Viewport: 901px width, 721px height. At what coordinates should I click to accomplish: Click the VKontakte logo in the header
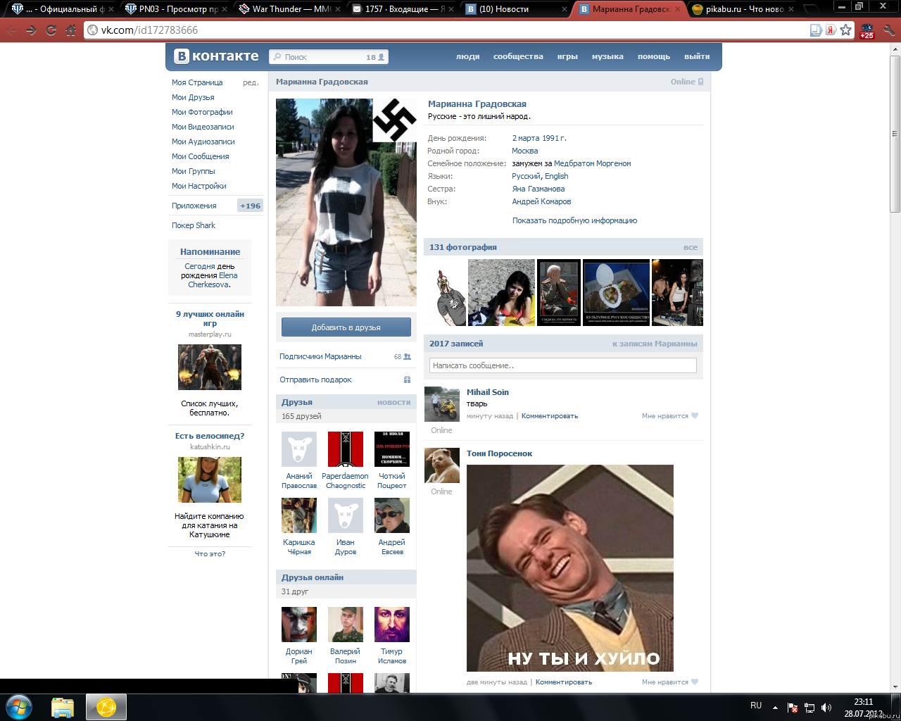(x=217, y=56)
